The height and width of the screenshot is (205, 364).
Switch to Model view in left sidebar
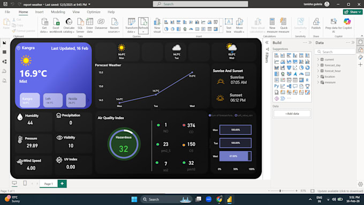(4, 62)
